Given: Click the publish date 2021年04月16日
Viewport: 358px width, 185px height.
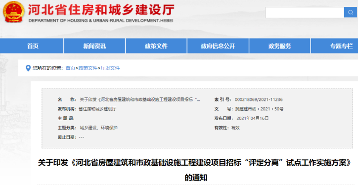Looking at the screenshot, I should coord(253,118).
